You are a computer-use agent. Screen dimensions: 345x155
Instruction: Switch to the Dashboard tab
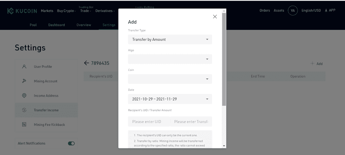57,25
